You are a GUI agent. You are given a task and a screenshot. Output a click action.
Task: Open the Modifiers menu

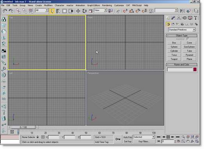[x=48, y=5]
